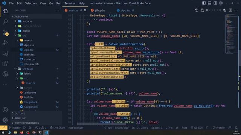Click inside the code minimap
241x135 pixels.
point(232,34)
